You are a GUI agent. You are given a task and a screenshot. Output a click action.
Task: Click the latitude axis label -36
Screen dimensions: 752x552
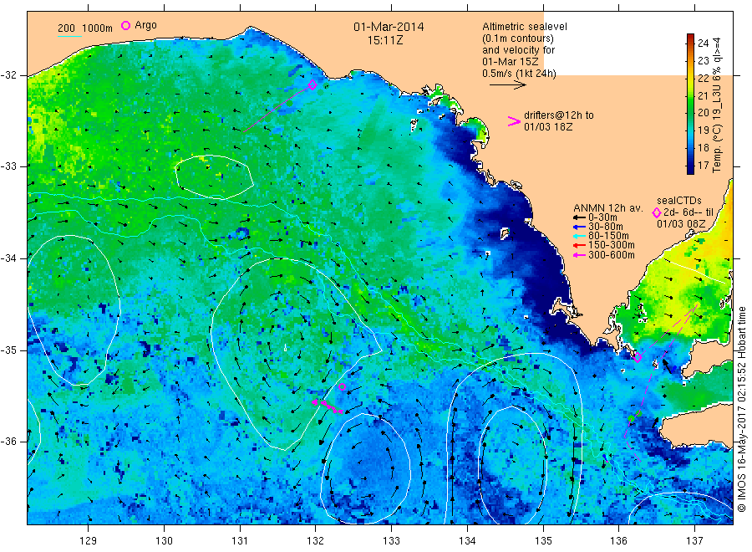pos(8,442)
